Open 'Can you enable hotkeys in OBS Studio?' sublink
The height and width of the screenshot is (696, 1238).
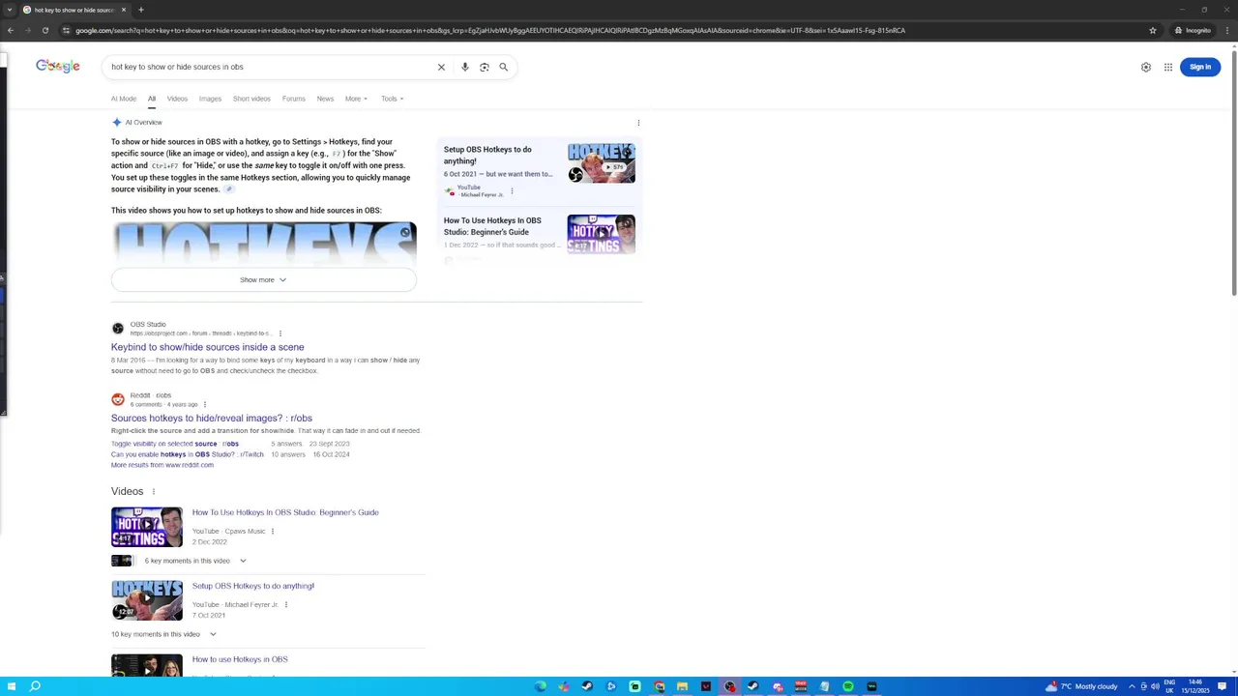point(187,454)
